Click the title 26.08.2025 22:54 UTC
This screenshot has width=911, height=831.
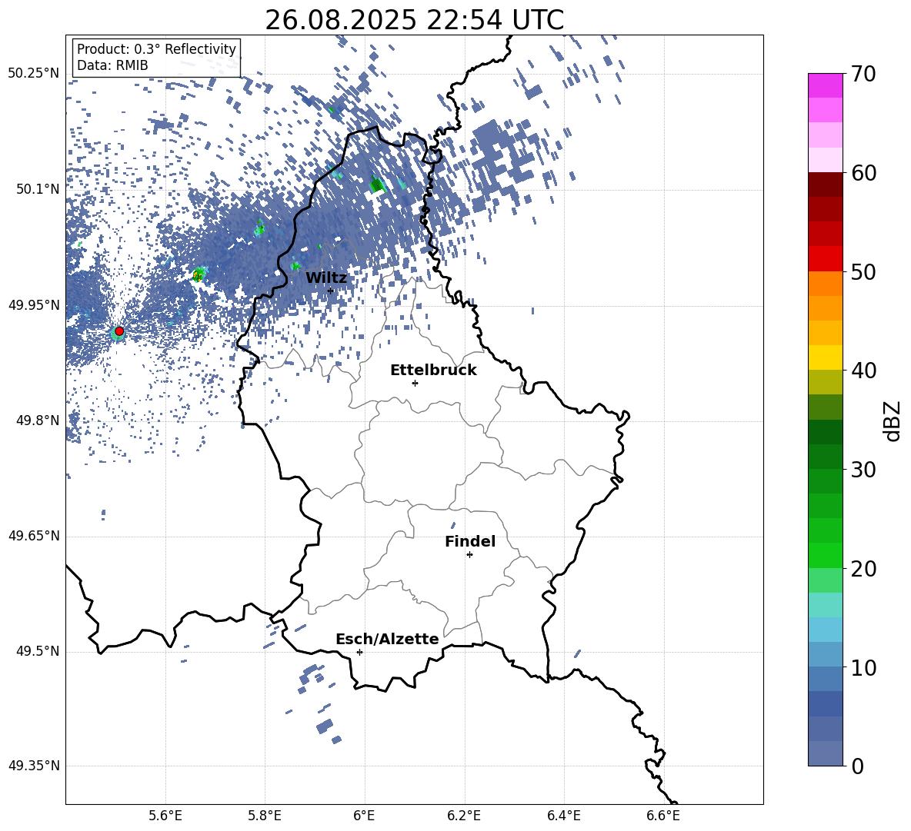(414, 20)
